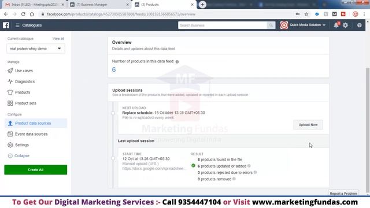Image resolution: width=370 pixels, height=208 pixels.
Task: Go to the browser home page
Action: [32, 14]
